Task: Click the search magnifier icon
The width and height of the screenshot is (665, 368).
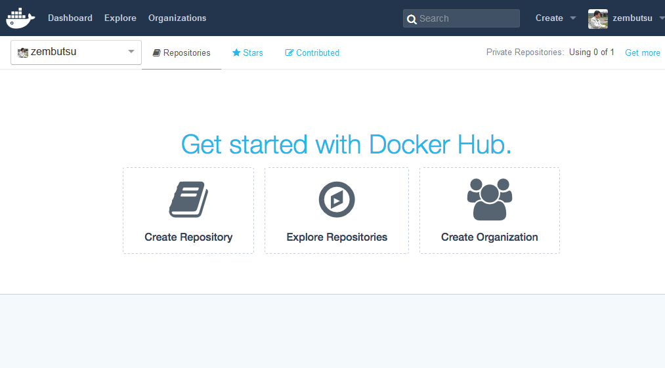Action: pos(412,19)
